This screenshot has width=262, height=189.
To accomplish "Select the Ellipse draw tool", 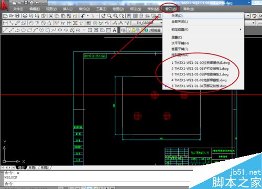I will click(x=60, y=30).
